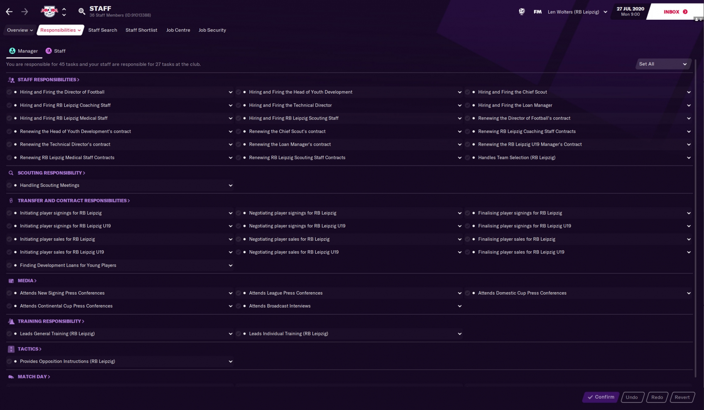
Task: Toggle checkbox for Attends League Press Conferences
Action: pyautogui.click(x=238, y=293)
